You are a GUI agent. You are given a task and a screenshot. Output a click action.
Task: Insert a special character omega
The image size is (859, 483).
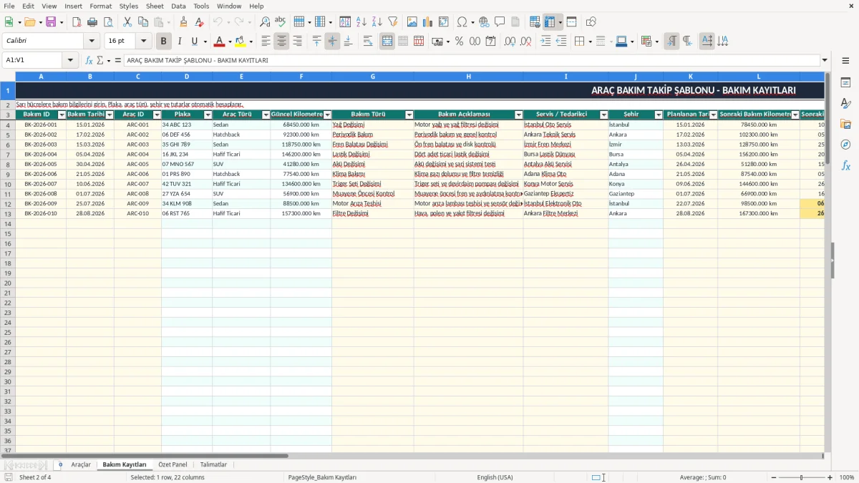point(462,22)
